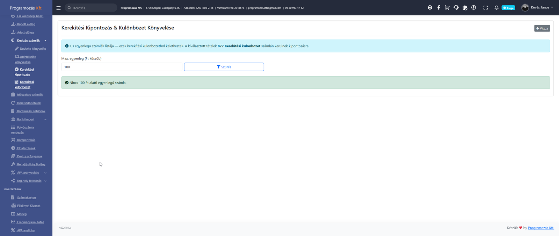Expand the ÁFA arányosítás chevron
The height and width of the screenshot is (236, 559).
click(45, 173)
